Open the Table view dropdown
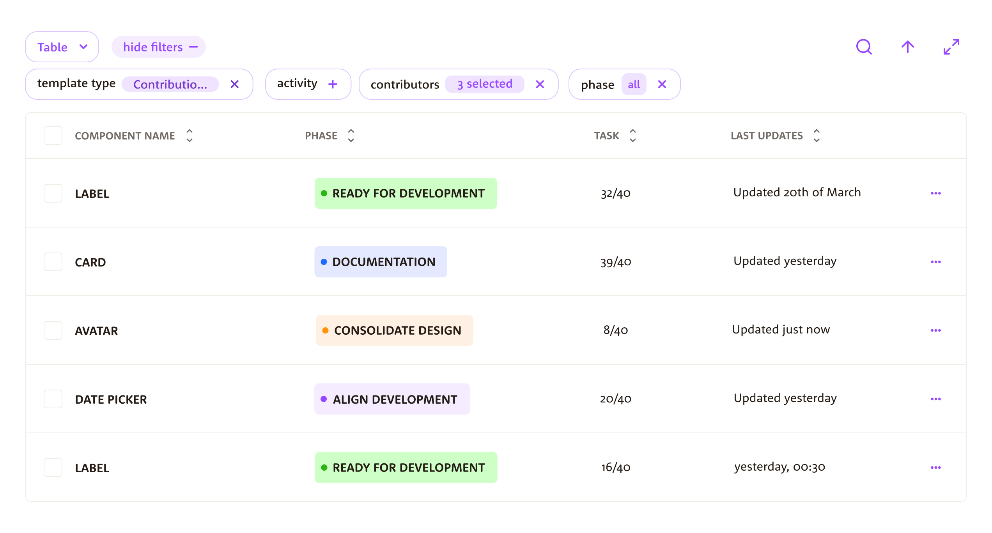 click(62, 47)
